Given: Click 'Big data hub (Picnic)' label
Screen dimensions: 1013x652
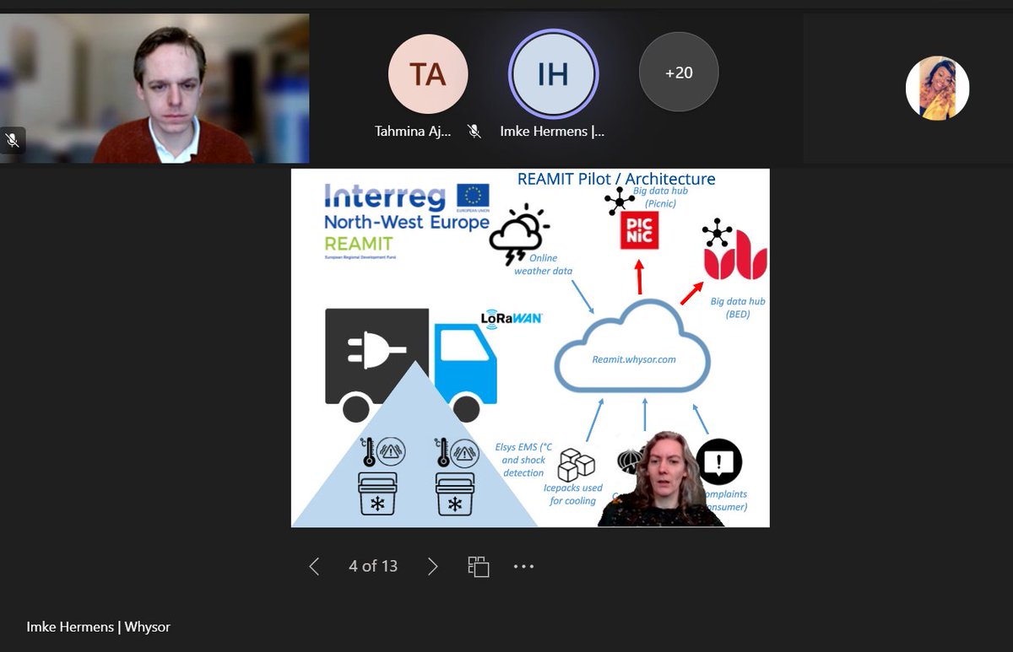Looking at the screenshot, I should click(661, 197).
